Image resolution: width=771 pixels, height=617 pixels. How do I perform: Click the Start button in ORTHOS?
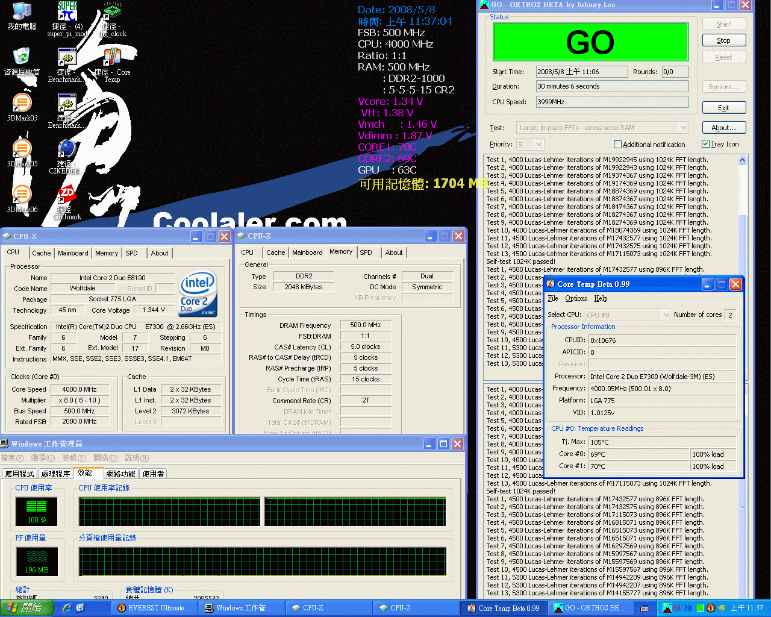pyautogui.click(x=724, y=24)
